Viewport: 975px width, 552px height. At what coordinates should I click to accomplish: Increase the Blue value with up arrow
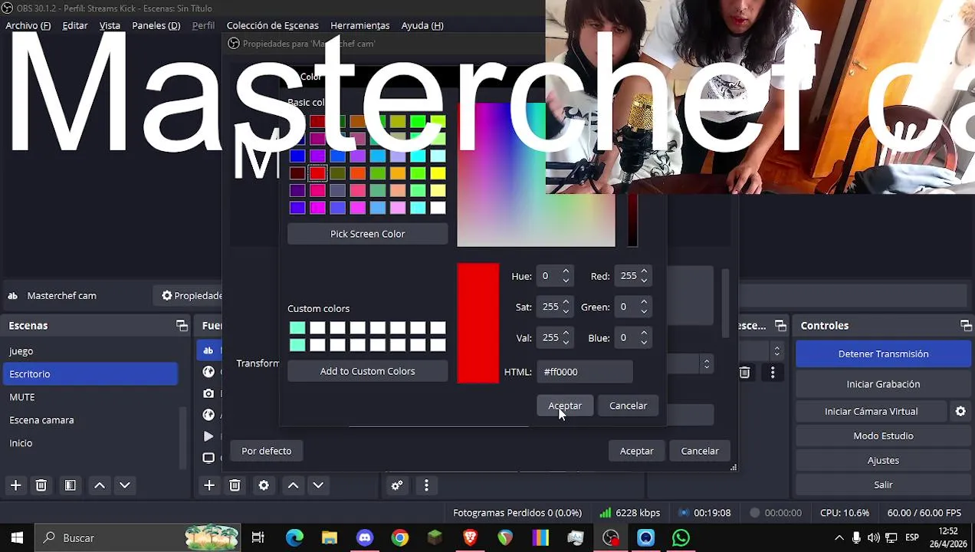644,333
